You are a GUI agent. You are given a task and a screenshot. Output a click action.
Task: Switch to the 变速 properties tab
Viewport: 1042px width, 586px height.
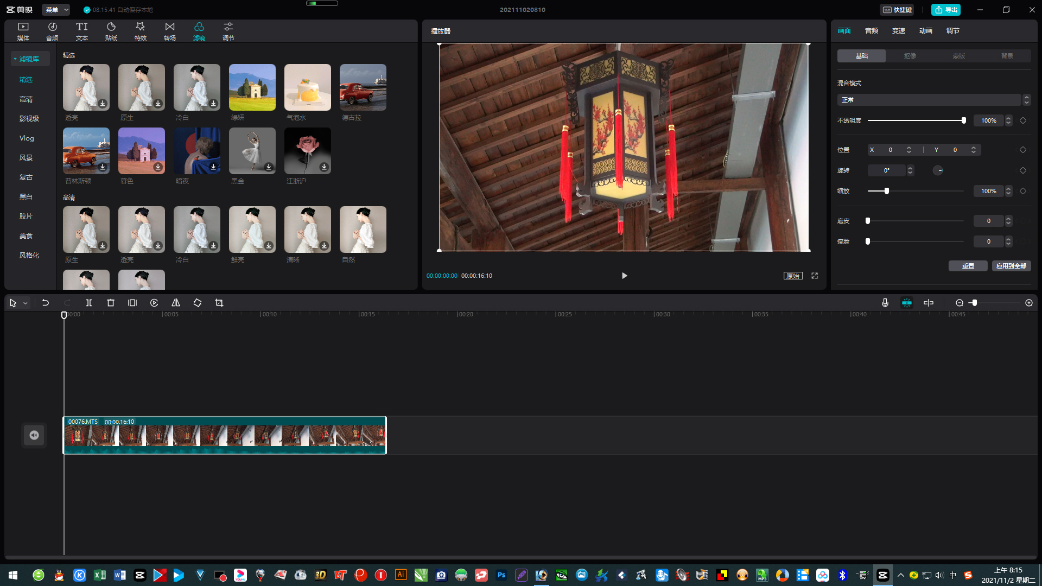pyautogui.click(x=899, y=31)
